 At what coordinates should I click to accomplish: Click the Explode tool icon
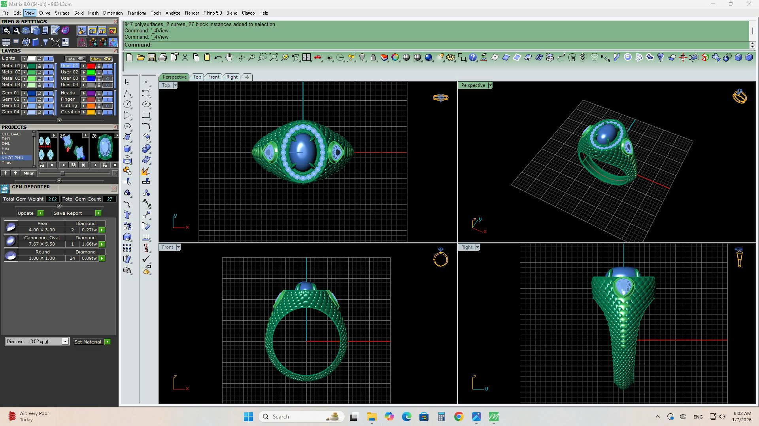tap(145, 171)
